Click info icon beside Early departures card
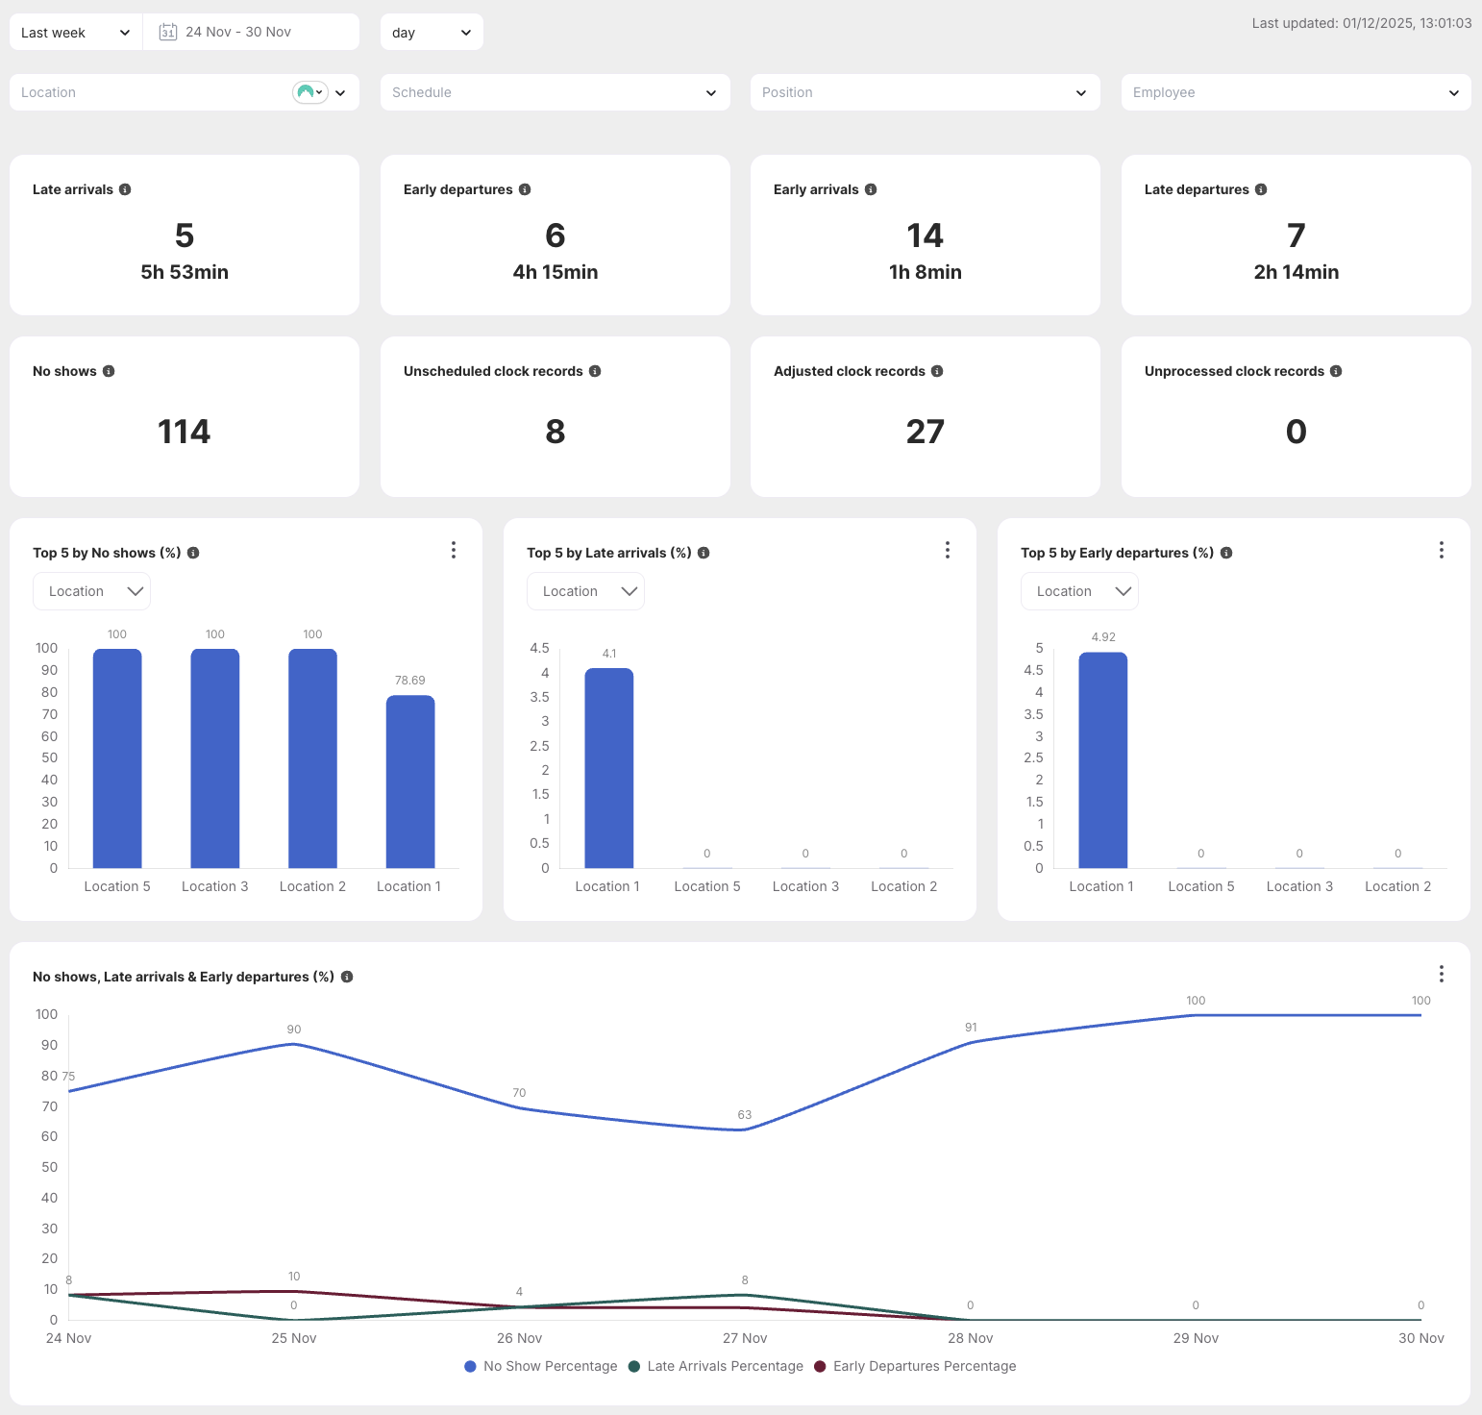This screenshot has height=1415, width=1482. (525, 189)
